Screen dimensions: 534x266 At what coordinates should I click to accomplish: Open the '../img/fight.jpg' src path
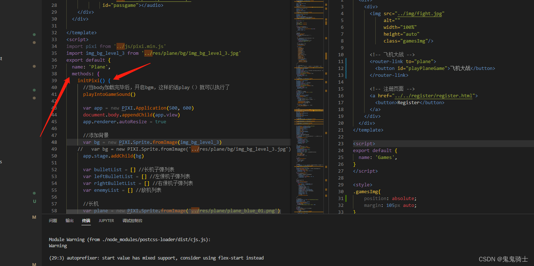[x=419, y=14]
